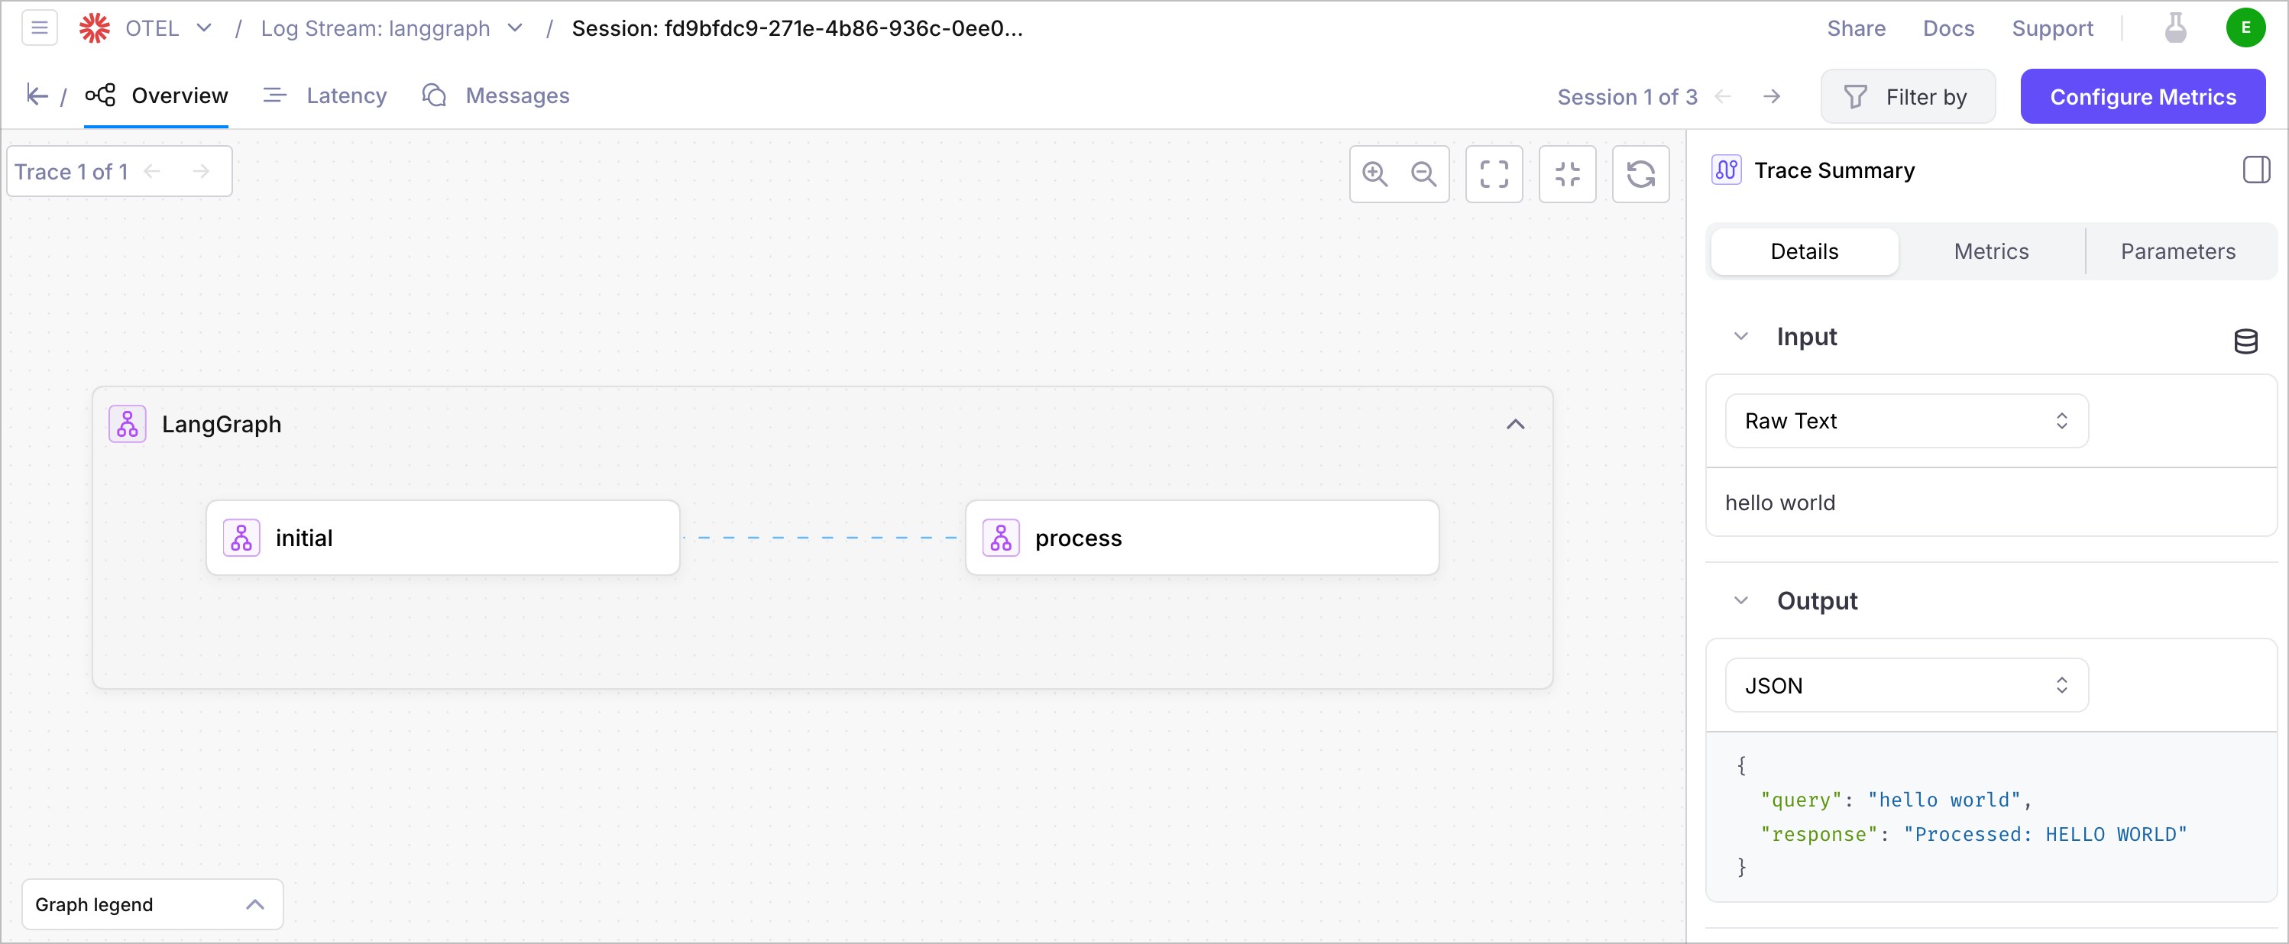Viewport: 2289px width, 944px height.
Task: Open the Metrics tab in Trace Summary
Action: click(x=1990, y=251)
